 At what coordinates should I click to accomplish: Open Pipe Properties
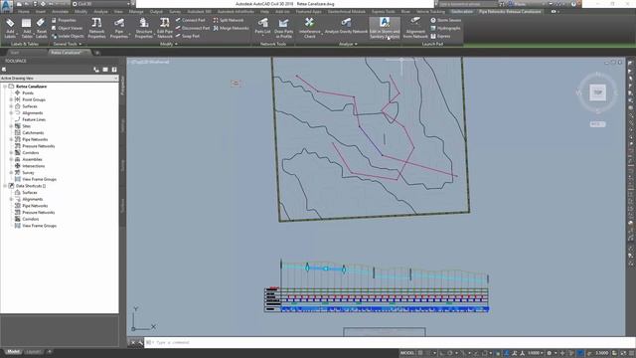click(119, 28)
